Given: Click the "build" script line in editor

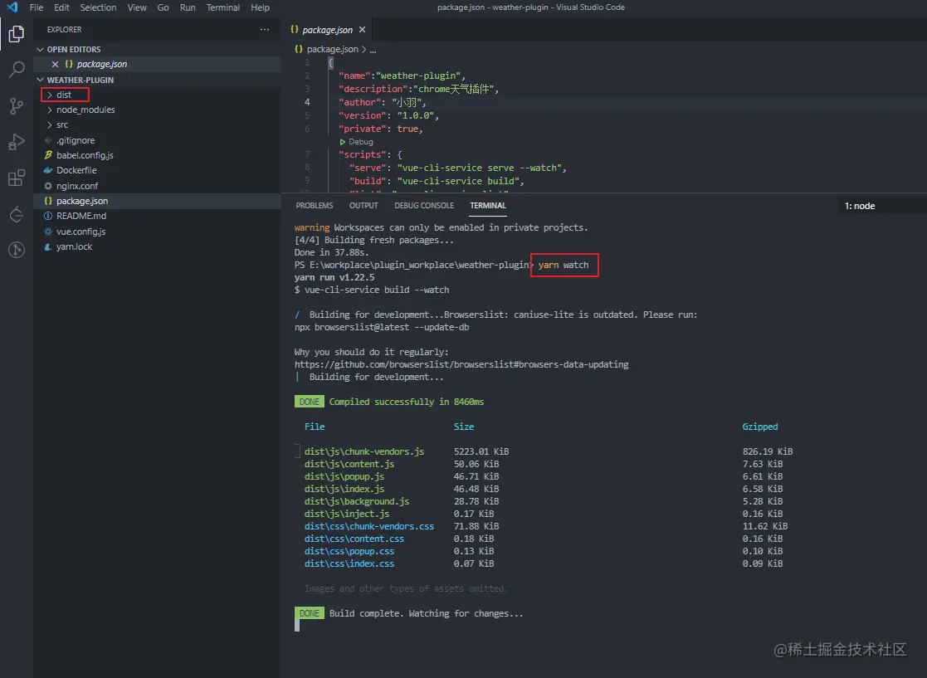Looking at the screenshot, I should click(x=437, y=181).
